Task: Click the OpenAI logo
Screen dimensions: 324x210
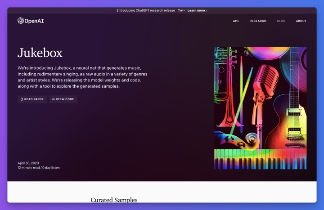Action: [x=31, y=21]
